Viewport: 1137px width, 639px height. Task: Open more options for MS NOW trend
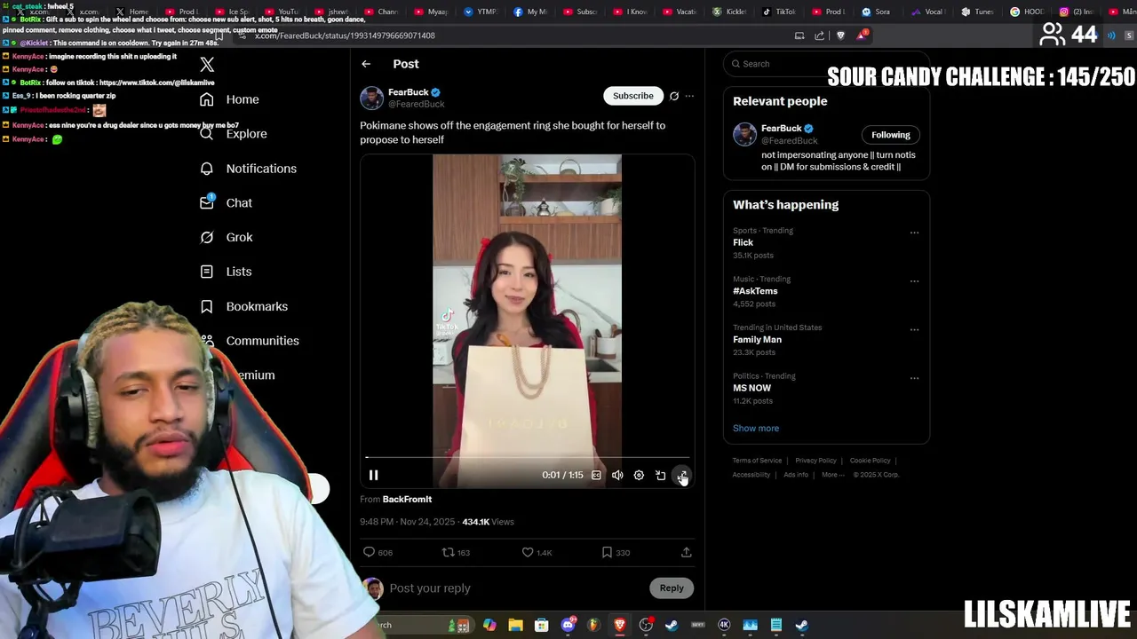click(x=914, y=378)
